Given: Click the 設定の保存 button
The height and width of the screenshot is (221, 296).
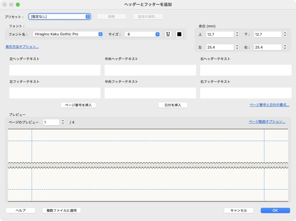Looking at the screenshot, I should 148,17.
